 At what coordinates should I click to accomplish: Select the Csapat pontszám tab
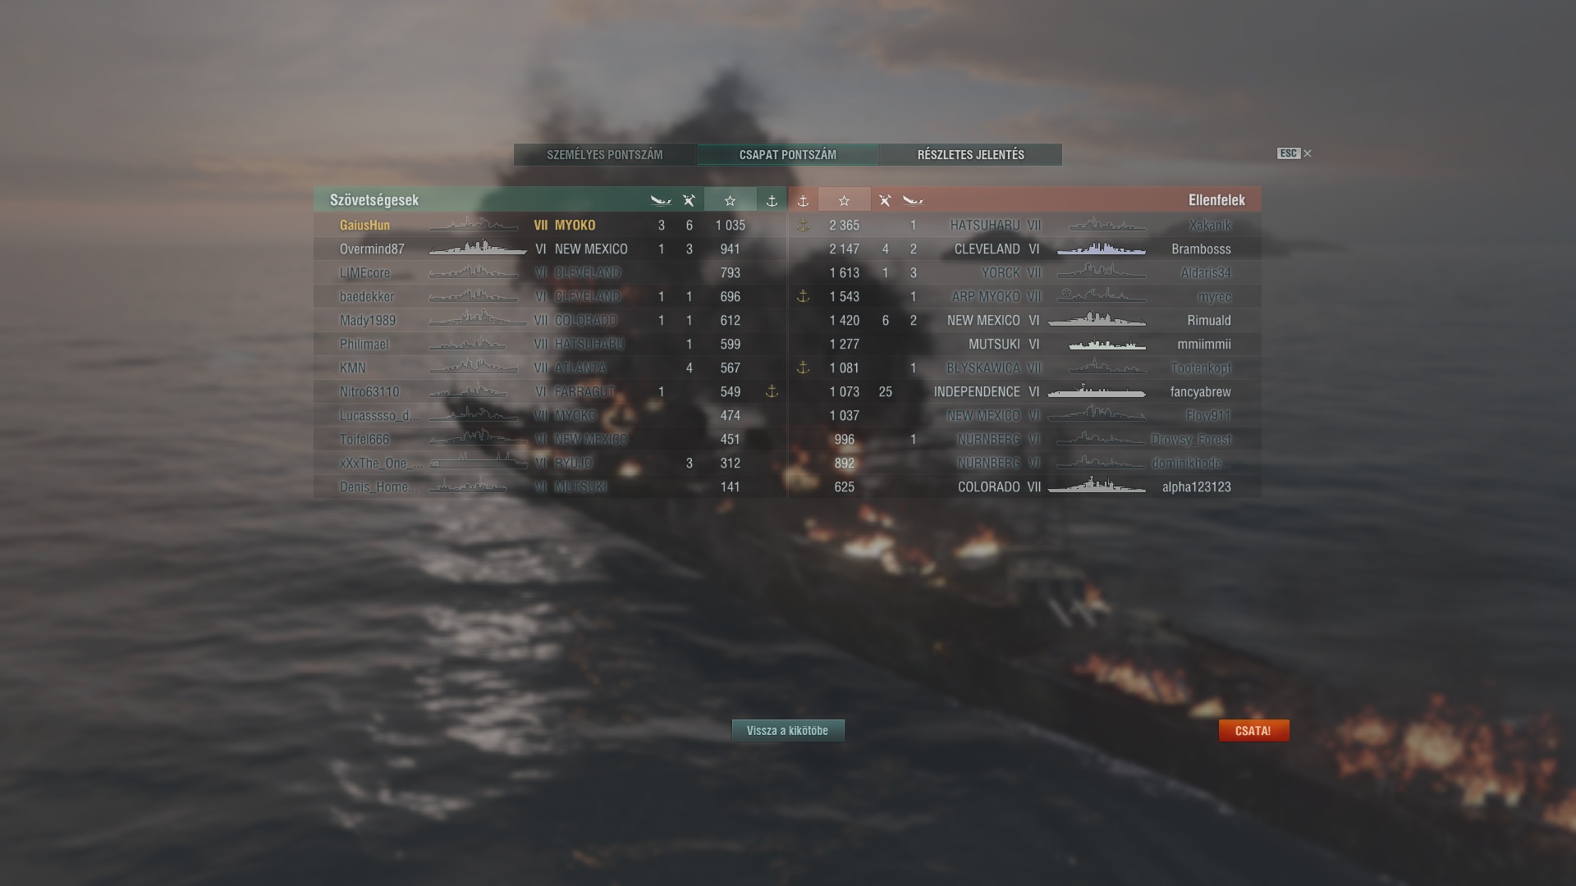tap(788, 154)
